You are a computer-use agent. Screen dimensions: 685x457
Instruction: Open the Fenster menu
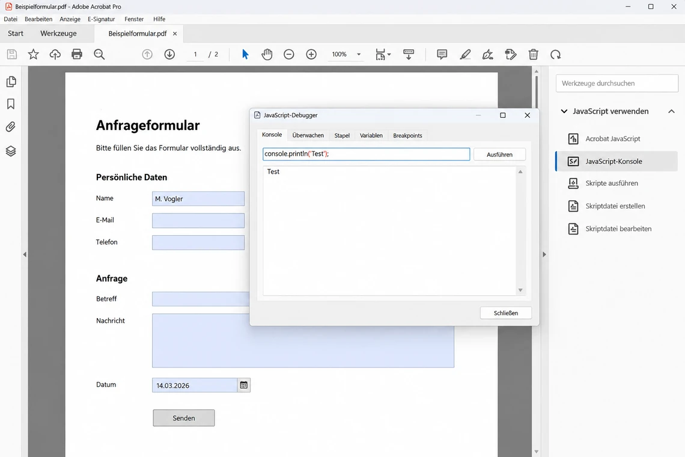coord(134,19)
